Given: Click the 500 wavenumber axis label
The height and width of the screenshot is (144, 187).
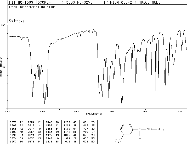Looking at the screenshot, I should pos(180,111).
